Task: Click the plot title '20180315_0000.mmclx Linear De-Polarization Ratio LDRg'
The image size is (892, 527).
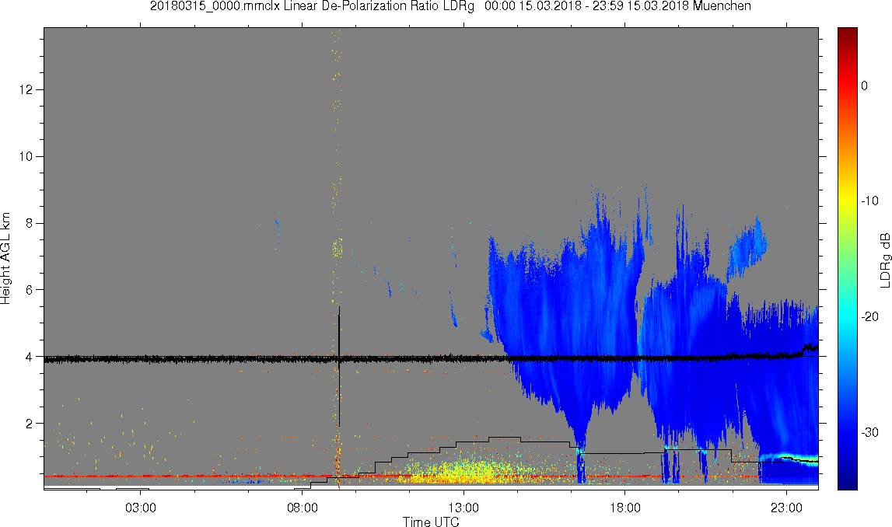Action: coord(313,6)
